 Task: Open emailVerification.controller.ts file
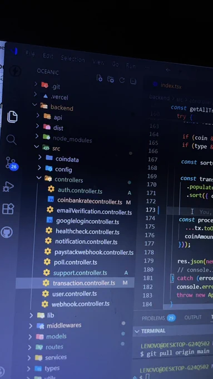[x=94, y=211]
